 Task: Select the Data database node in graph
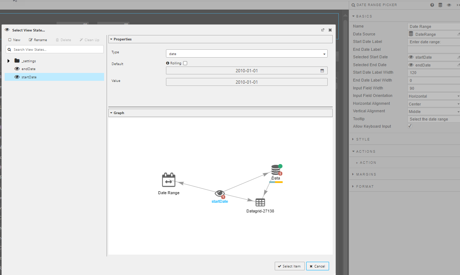point(275,170)
